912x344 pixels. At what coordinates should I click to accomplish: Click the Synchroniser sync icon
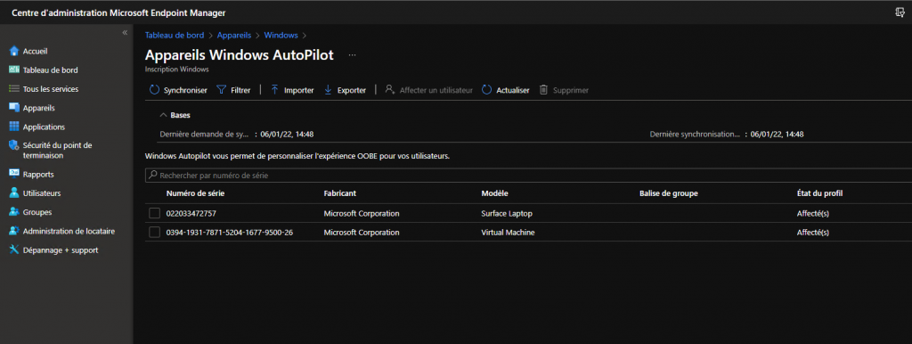154,90
